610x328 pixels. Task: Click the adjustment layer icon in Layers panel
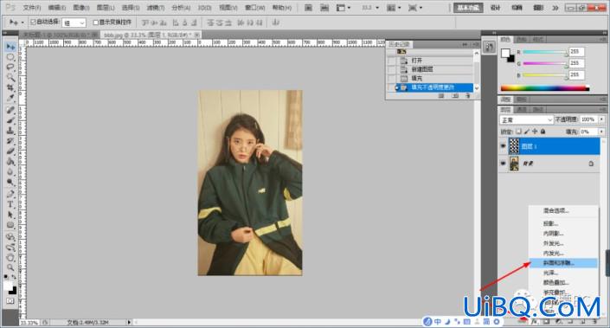pos(558,322)
